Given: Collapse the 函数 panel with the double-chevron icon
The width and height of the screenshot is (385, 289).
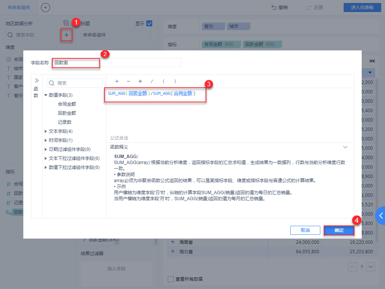Looking at the screenshot, I should [36, 80].
